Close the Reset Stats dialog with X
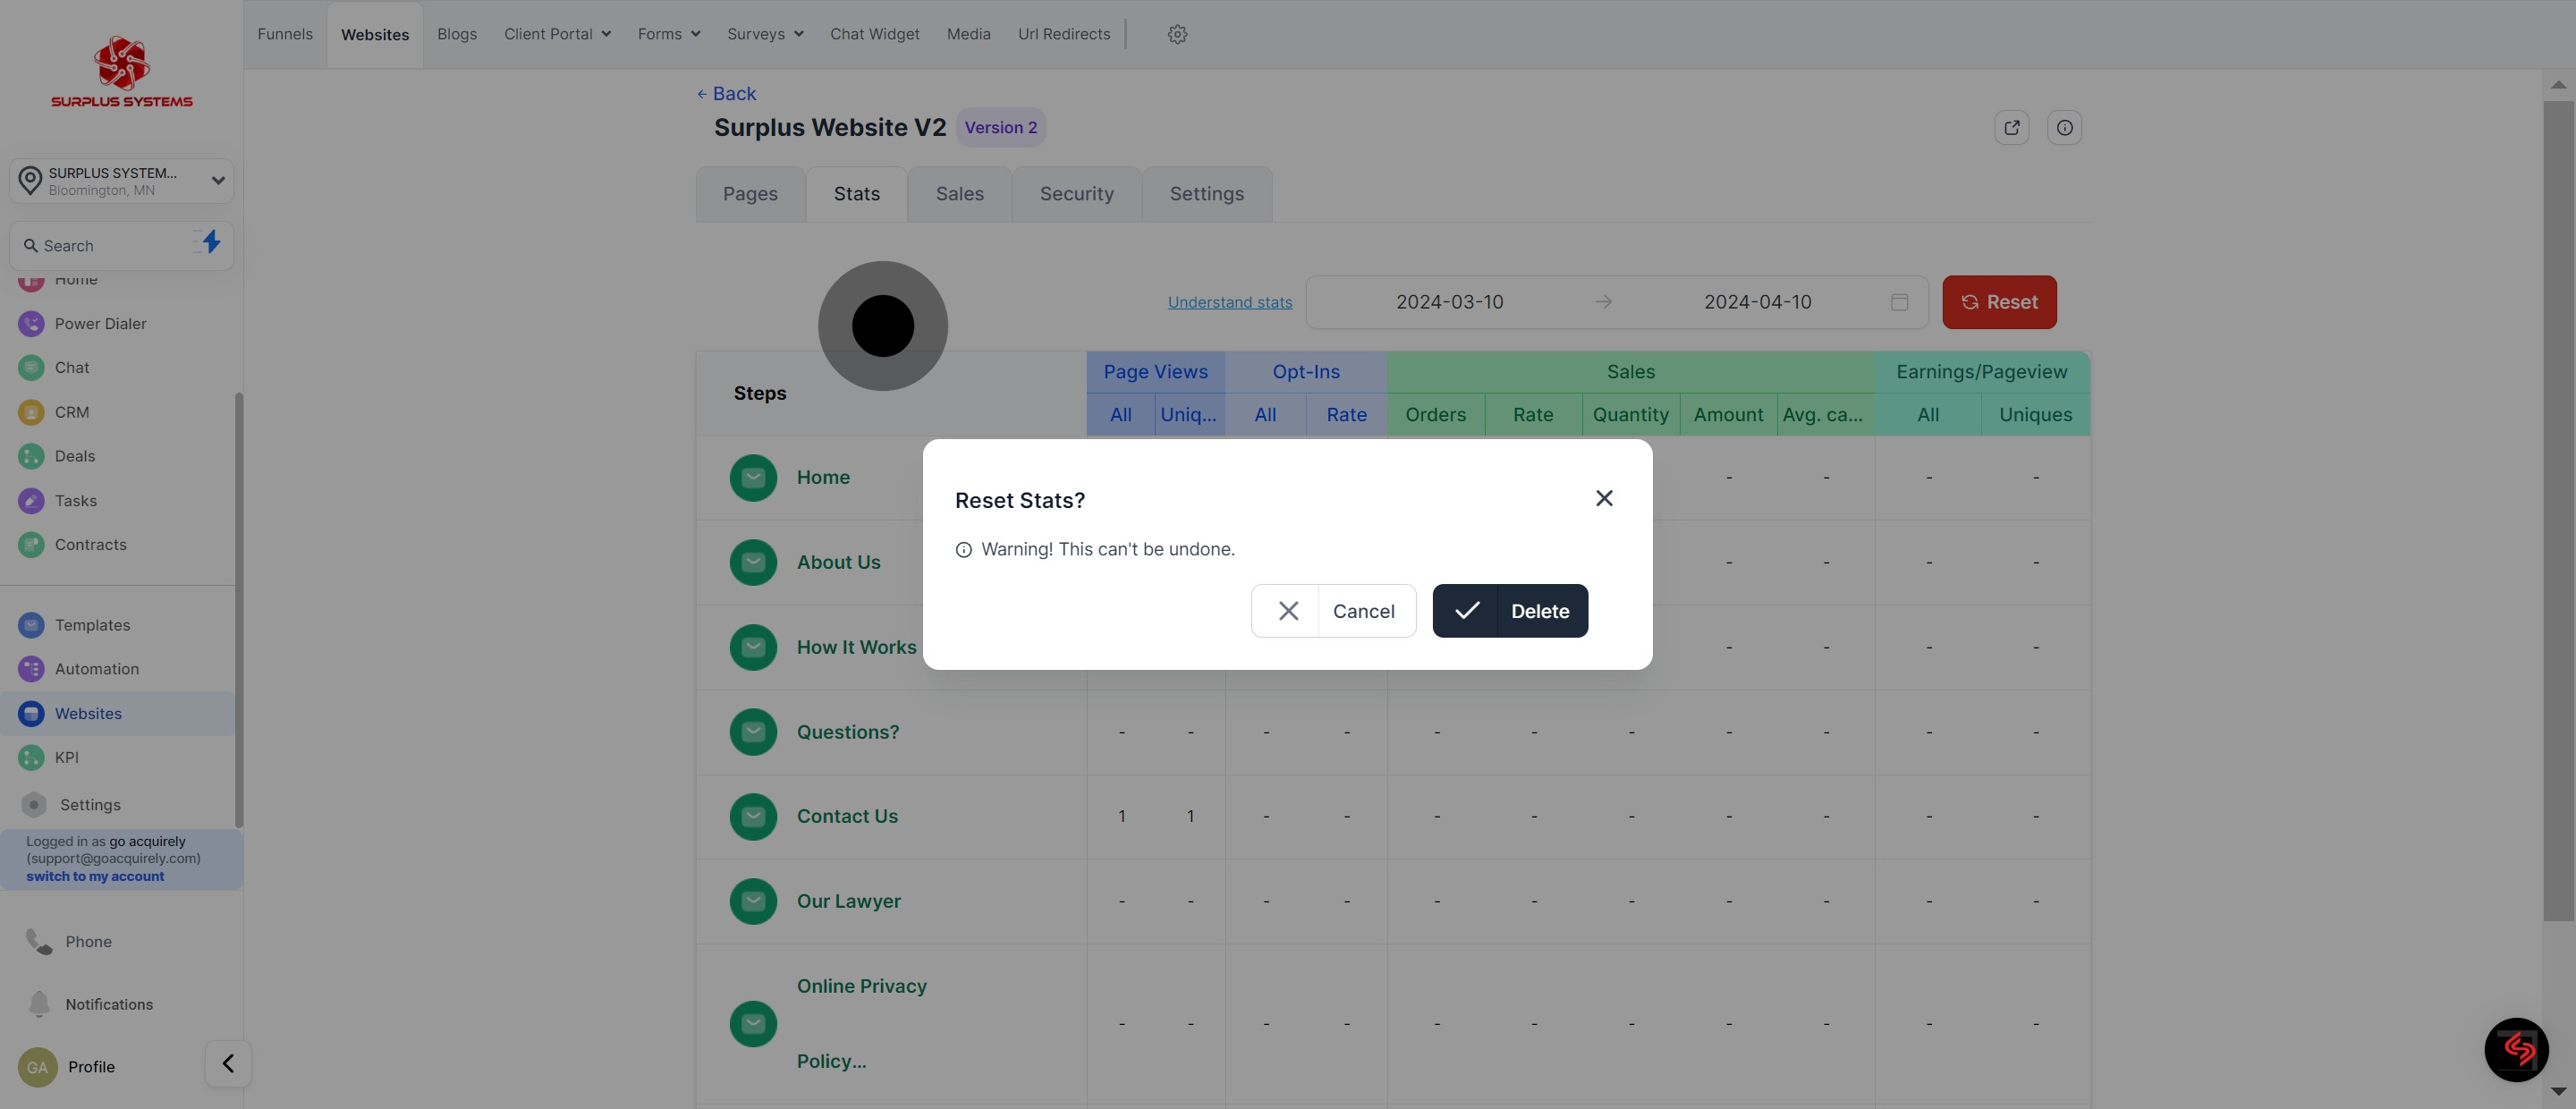The image size is (2576, 1109). pos(1604,498)
